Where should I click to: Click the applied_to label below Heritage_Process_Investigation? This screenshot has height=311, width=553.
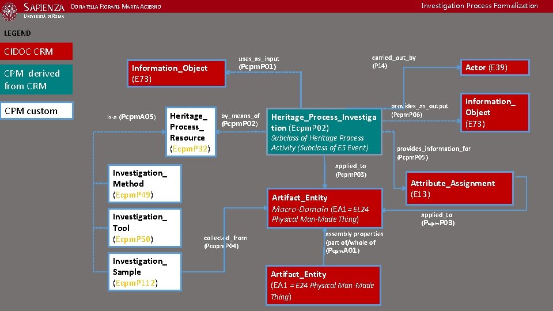[x=351, y=170]
